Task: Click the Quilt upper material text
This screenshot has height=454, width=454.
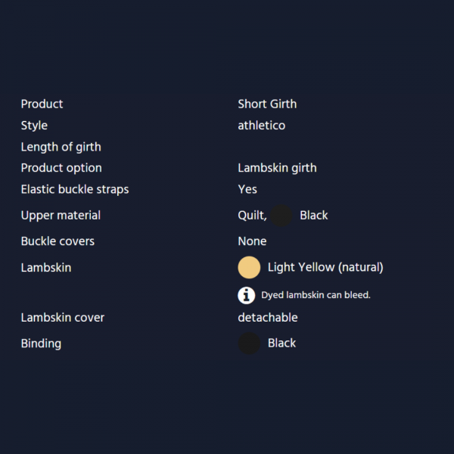Action: [x=252, y=216]
